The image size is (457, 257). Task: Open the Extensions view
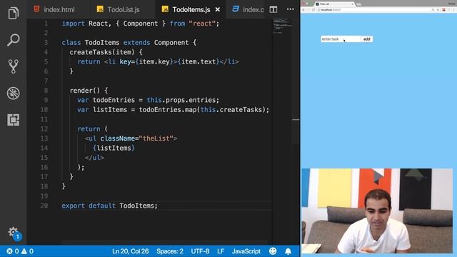pyautogui.click(x=13, y=120)
